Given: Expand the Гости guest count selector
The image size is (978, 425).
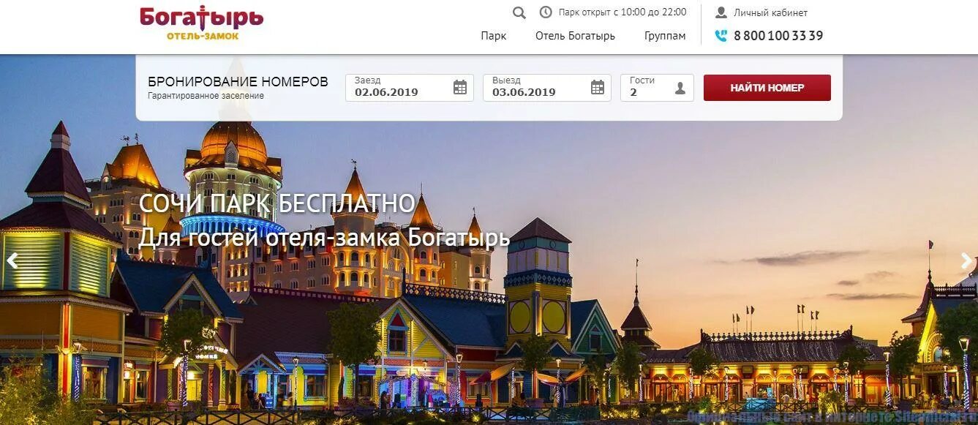Looking at the screenshot, I should coord(657,88).
